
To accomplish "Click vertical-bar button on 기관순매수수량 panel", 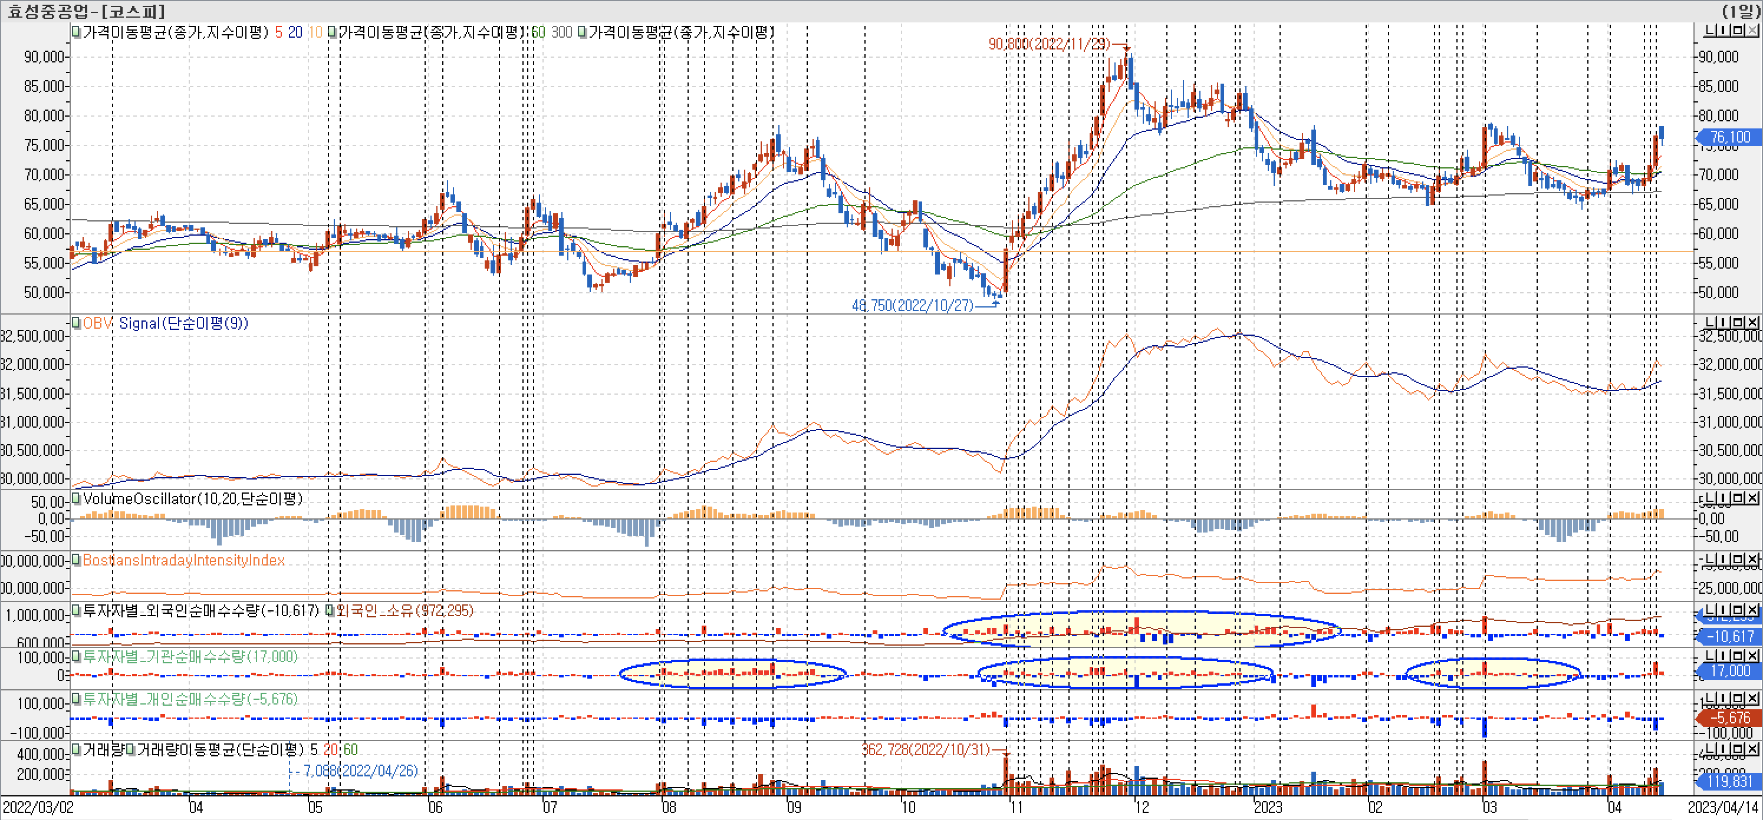I will 1724,656.
